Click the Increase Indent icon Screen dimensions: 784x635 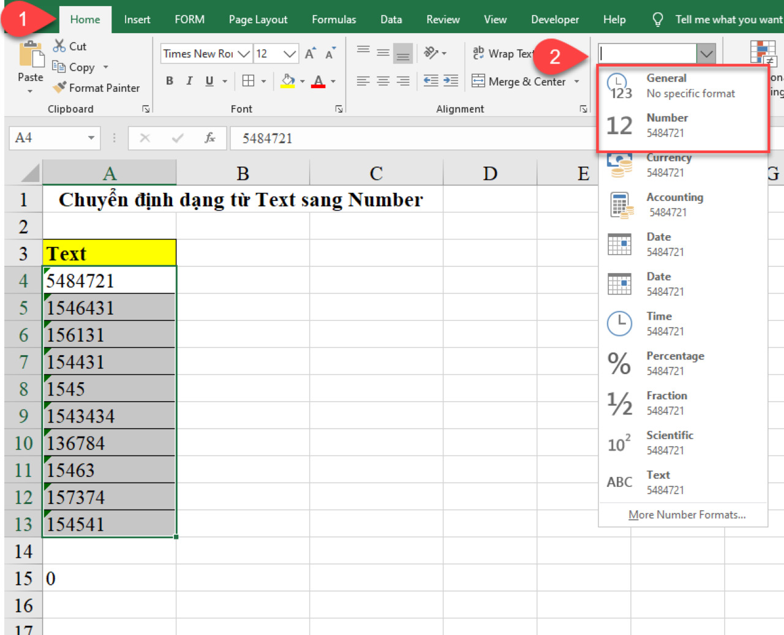(x=451, y=81)
